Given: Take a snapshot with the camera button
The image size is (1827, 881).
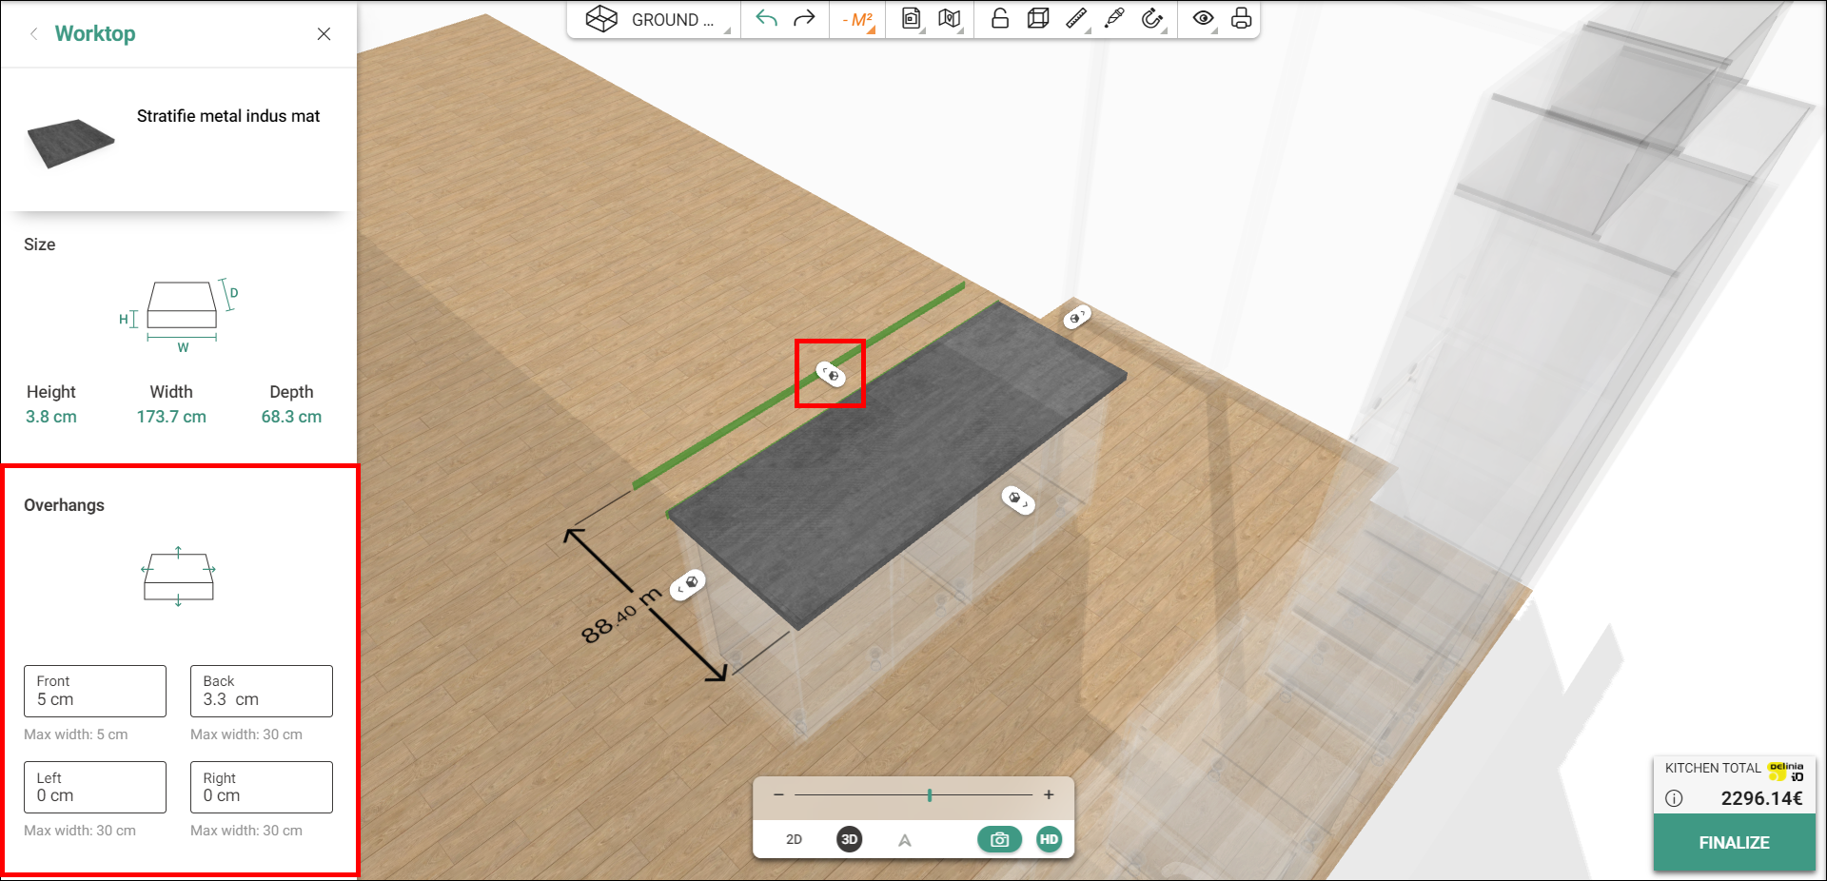Looking at the screenshot, I should tap(999, 839).
